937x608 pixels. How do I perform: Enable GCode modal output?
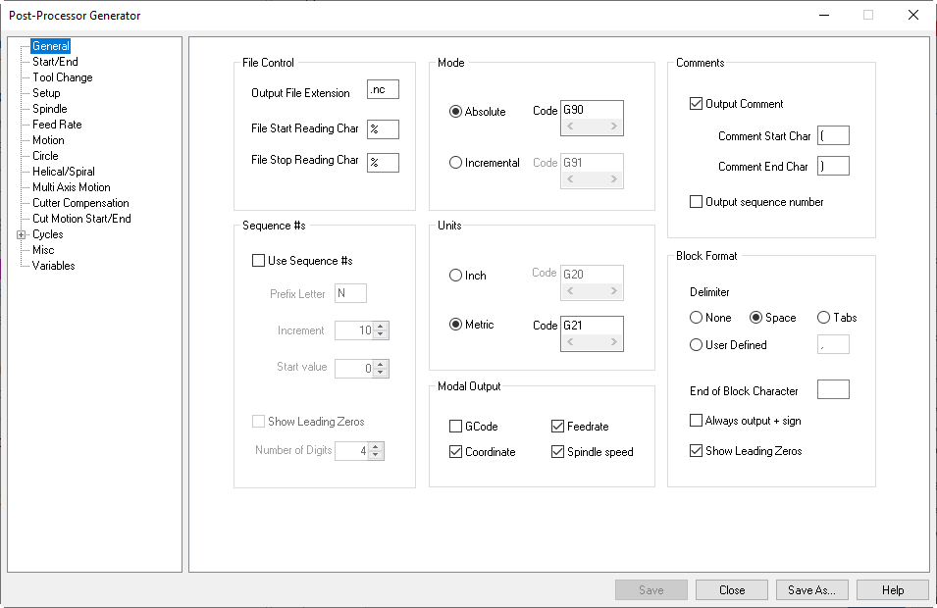tap(456, 426)
